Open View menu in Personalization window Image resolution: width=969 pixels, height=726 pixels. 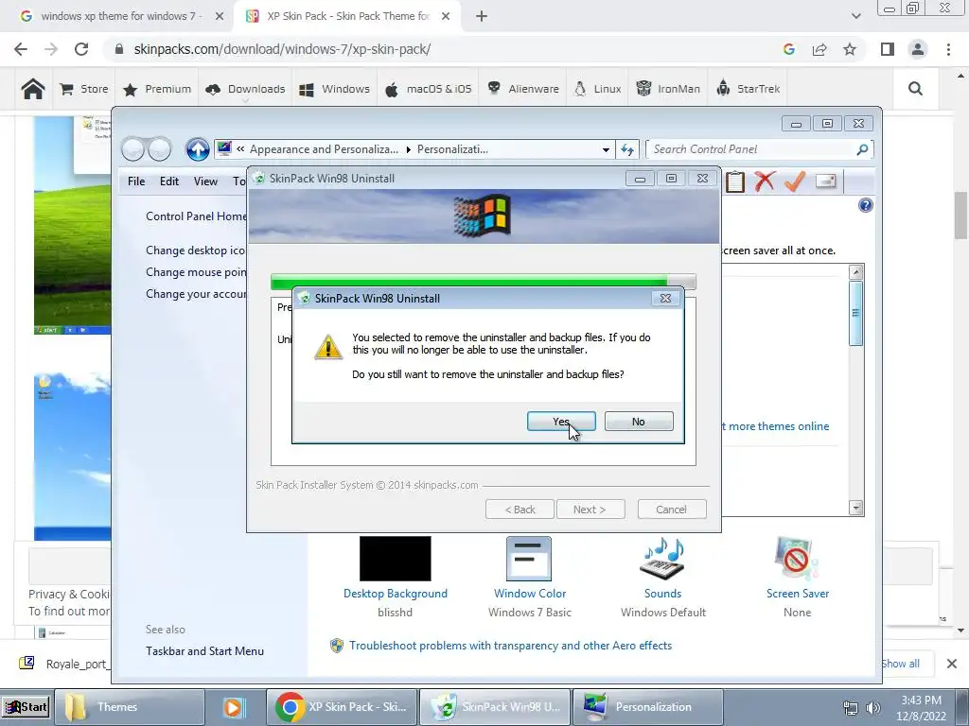[x=205, y=181]
